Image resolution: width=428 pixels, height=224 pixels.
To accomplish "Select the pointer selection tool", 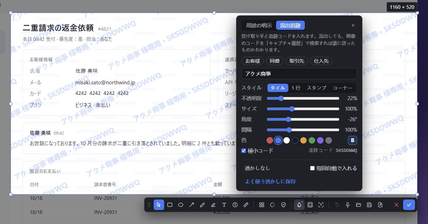I will (x=159, y=205).
